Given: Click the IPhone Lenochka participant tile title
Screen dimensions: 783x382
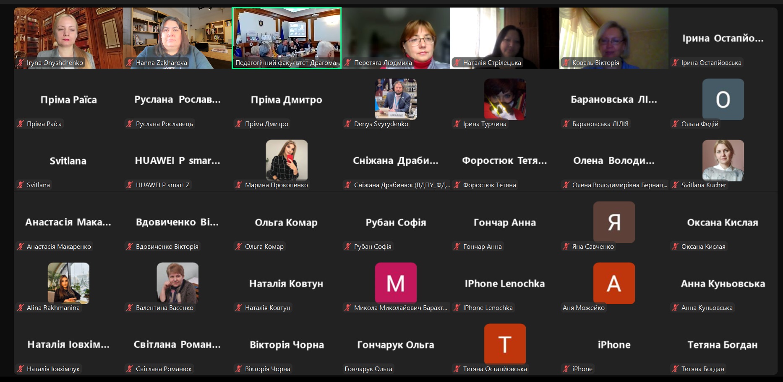Looking at the screenshot, I should click(504, 284).
